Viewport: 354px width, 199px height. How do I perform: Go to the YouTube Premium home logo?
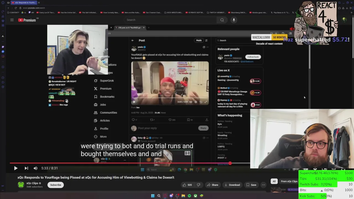(x=27, y=20)
